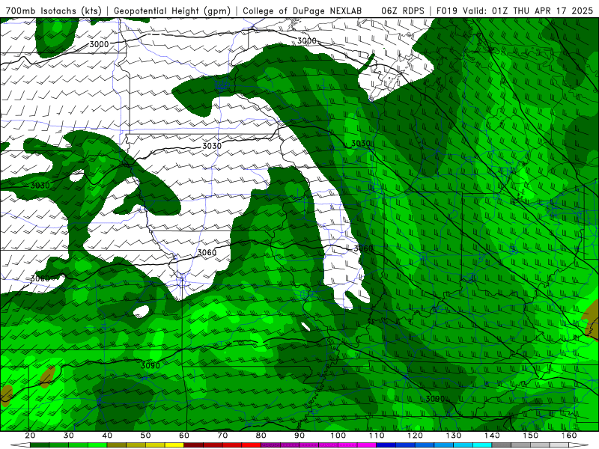Click the "70" color scale label
The width and height of the screenshot is (599, 449).
(222, 436)
